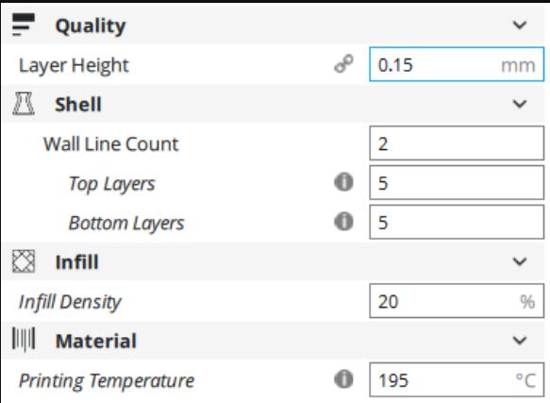This screenshot has width=550, height=403.
Task: Click the Bottom Layers input box
Action: [457, 222]
